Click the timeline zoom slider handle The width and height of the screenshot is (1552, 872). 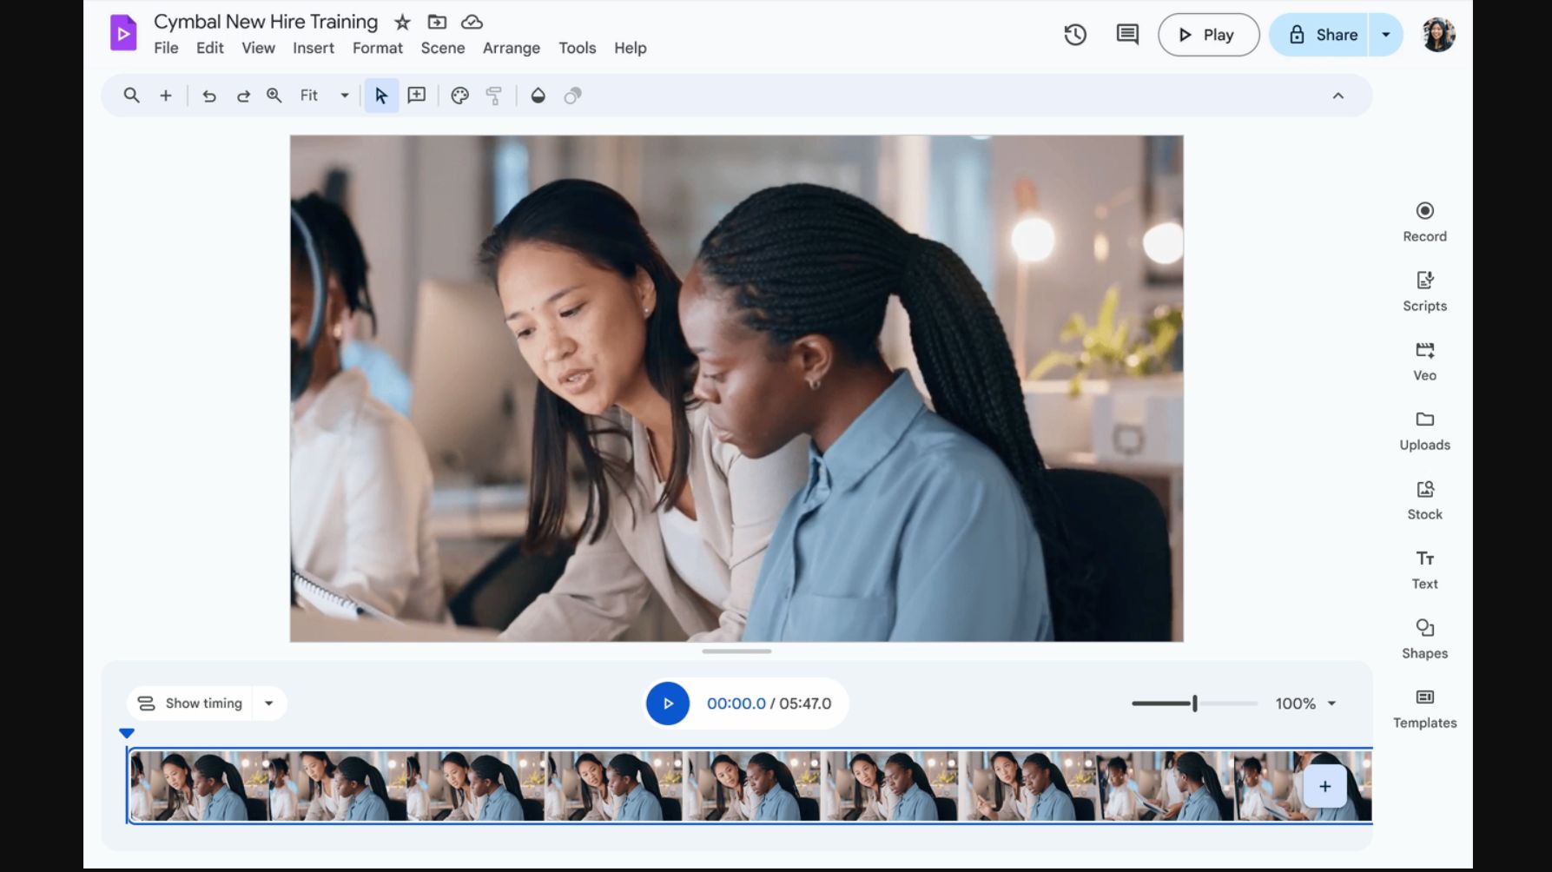[x=1195, y=704]
